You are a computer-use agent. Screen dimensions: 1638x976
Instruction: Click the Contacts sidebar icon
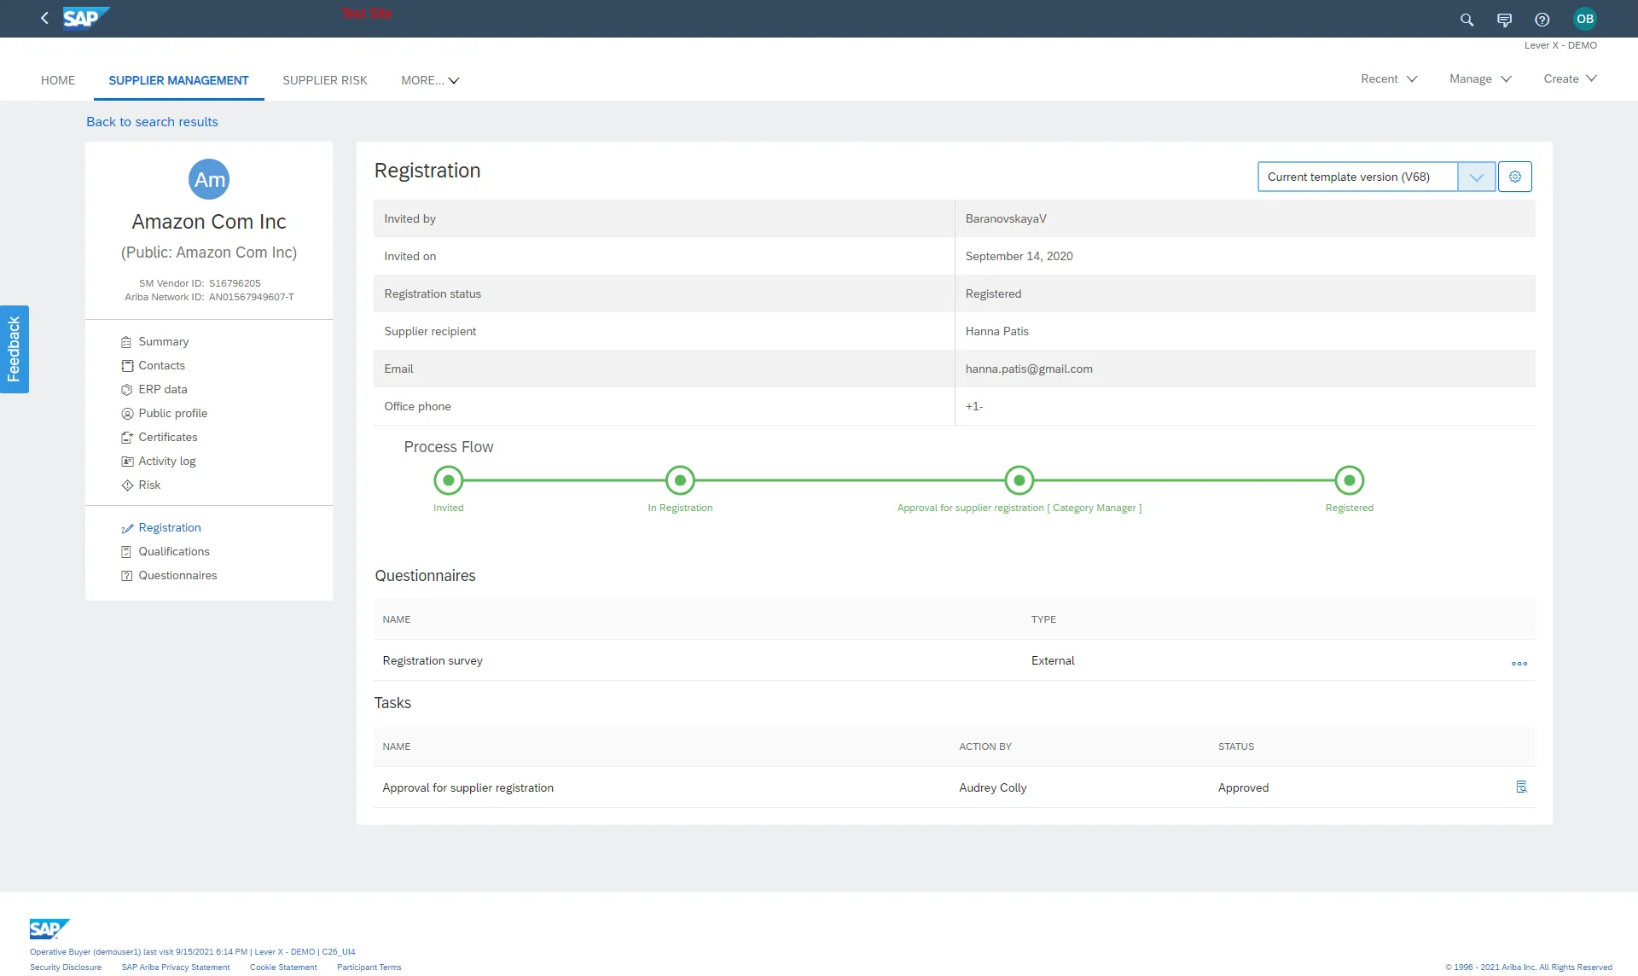coord(125,365)
